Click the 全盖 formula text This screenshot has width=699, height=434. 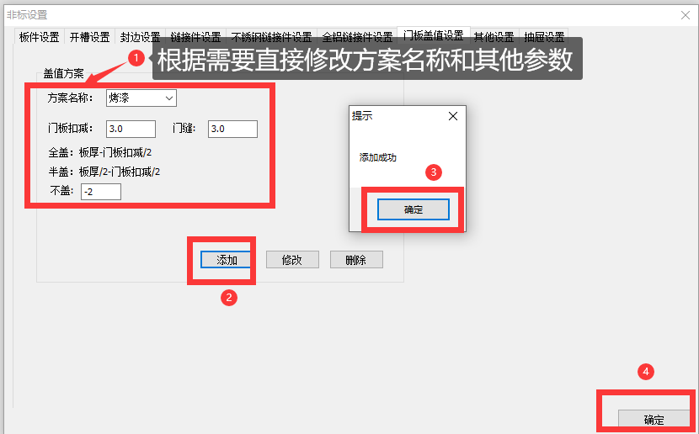[100, 153]
